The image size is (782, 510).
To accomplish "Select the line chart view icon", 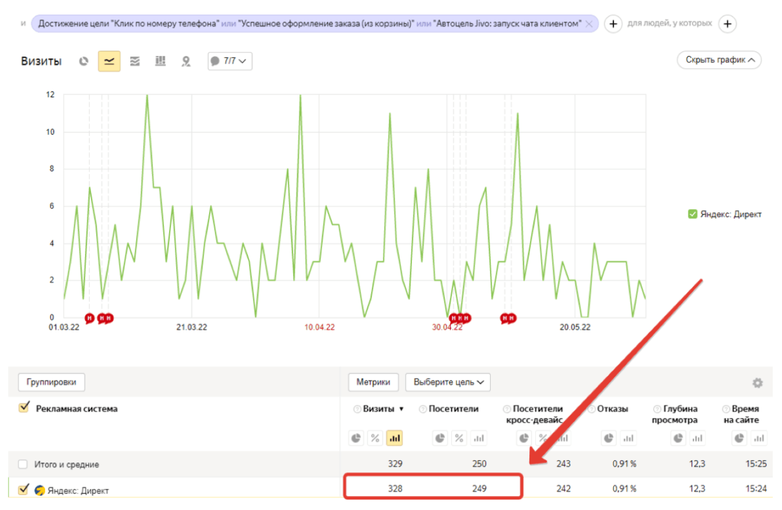I will tap(109, 61).
